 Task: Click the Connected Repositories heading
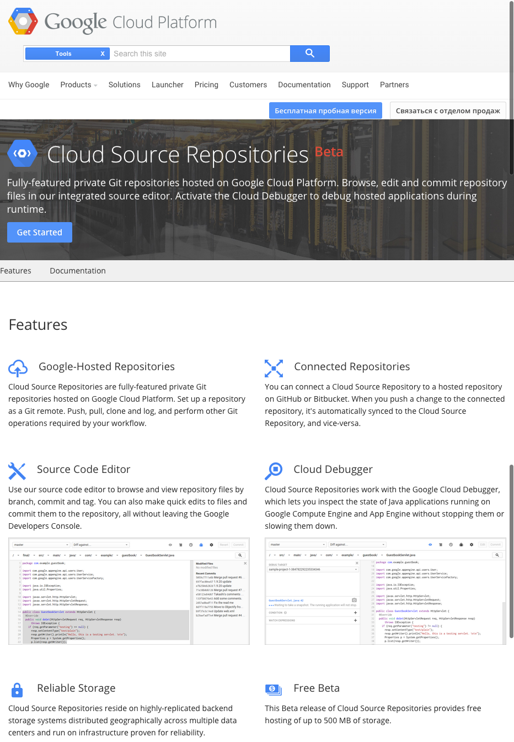[x=352, y=366]
